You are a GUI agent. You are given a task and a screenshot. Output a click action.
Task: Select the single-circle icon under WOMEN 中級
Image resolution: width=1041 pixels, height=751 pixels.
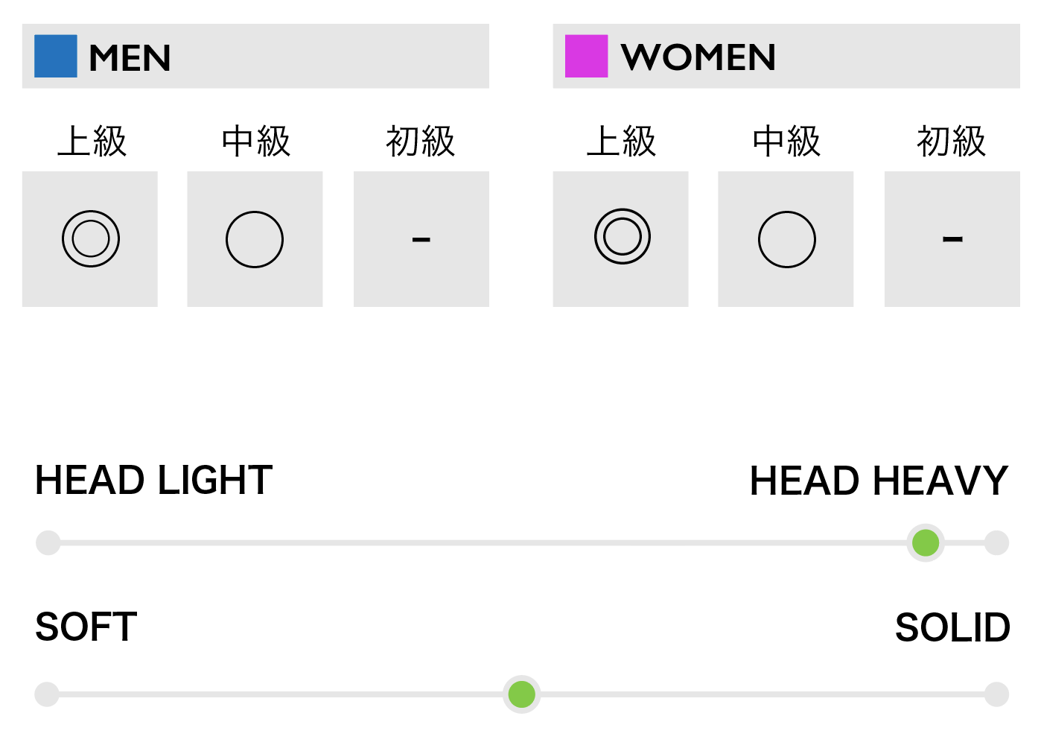787,239
